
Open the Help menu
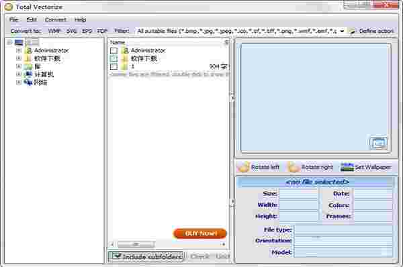point(80,19)
